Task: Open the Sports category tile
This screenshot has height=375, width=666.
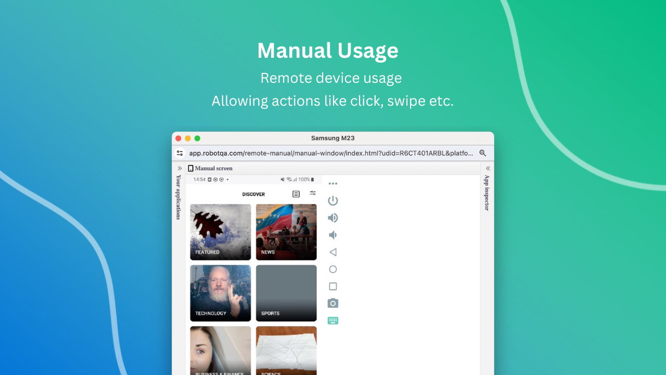Action: (x=286, y=293)
